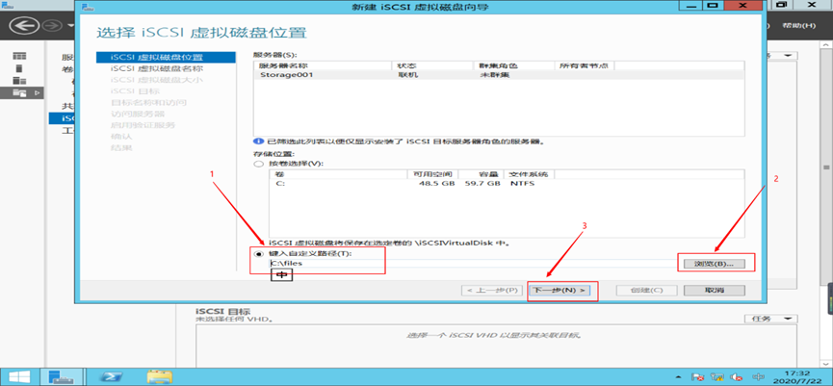Select the Storage001 server row
Image resolution: width=833 pixels, height=386 pixels.
tap(499, 75)
